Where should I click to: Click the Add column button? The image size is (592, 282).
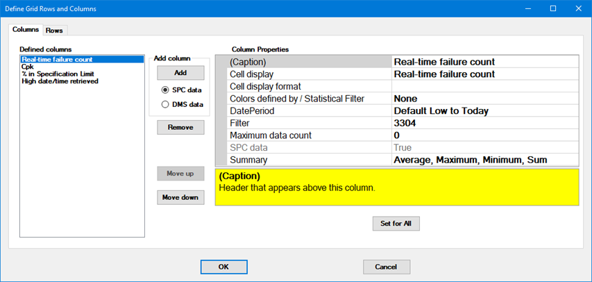[180, 73]
